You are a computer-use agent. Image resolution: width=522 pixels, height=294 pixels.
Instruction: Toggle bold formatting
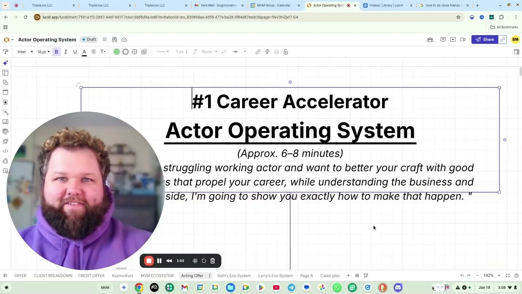(56, 52)
